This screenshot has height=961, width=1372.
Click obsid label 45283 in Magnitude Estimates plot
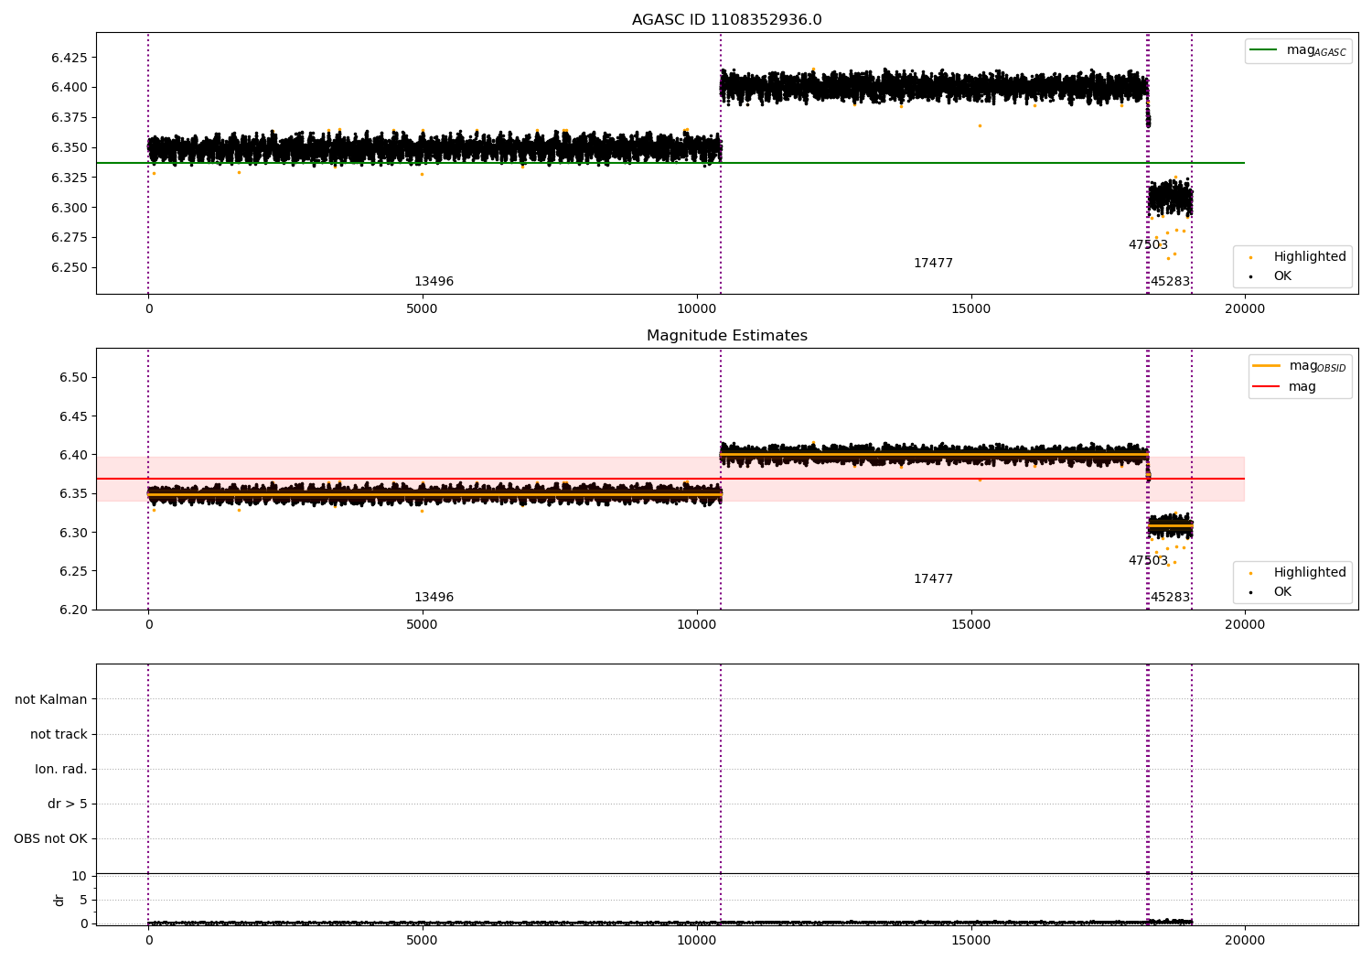[1170, 598]
